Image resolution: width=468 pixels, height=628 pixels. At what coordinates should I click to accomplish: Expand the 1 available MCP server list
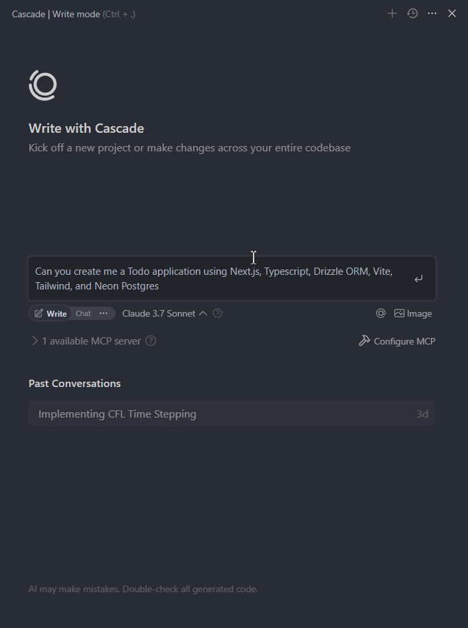pyautogui.click(x=86, y=341)
